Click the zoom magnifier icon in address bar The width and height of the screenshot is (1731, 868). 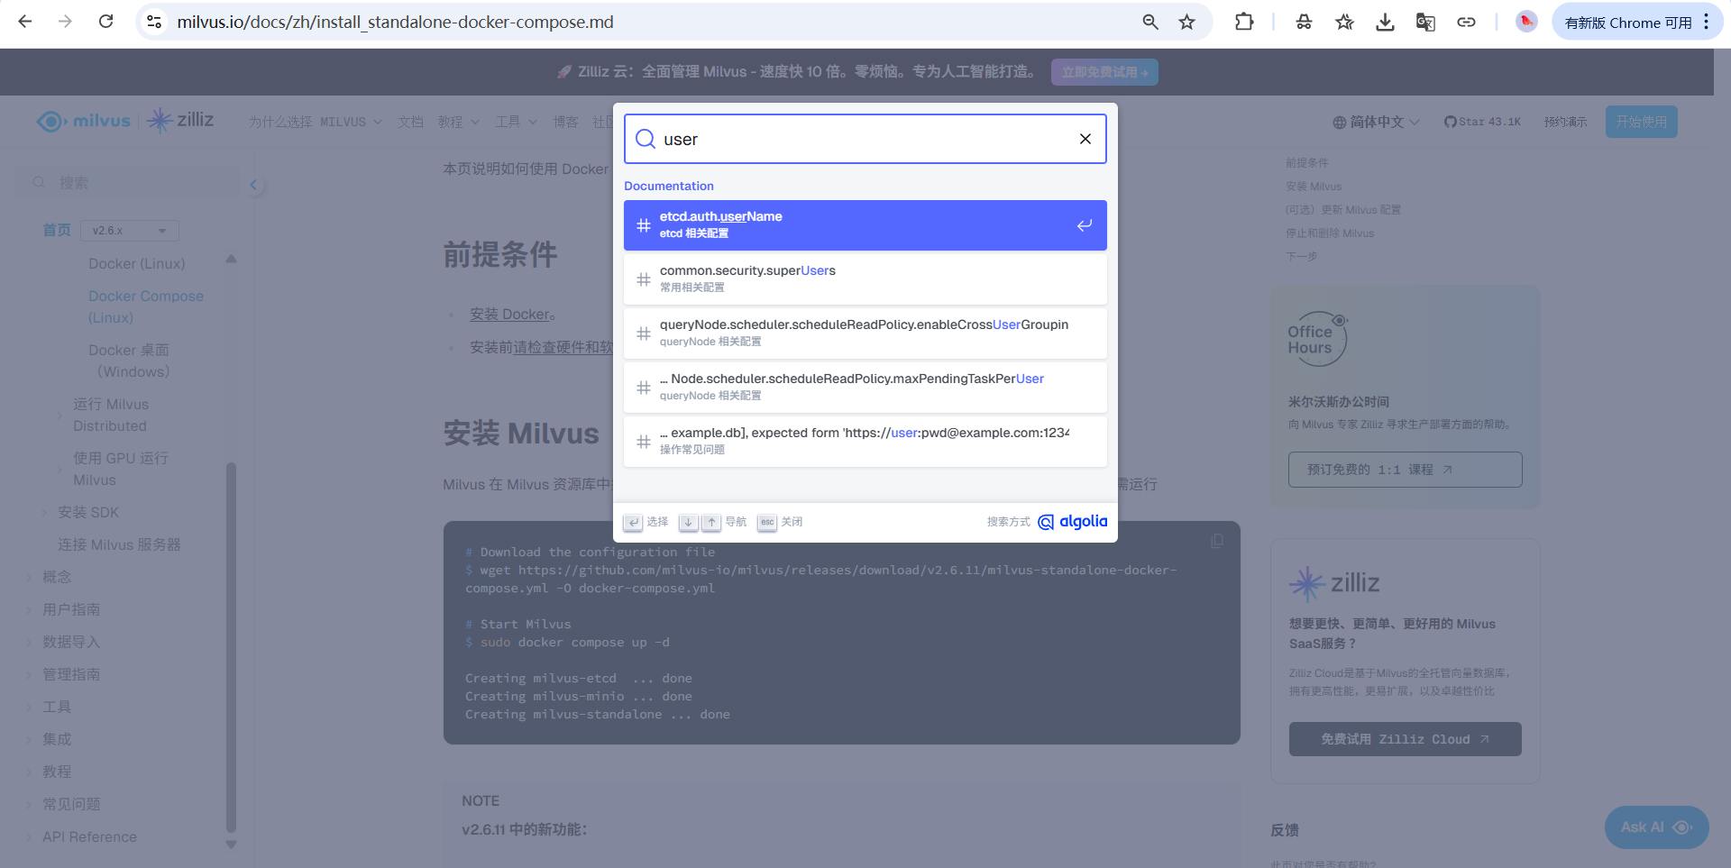pyautogui.click(x=1150, y=22)
